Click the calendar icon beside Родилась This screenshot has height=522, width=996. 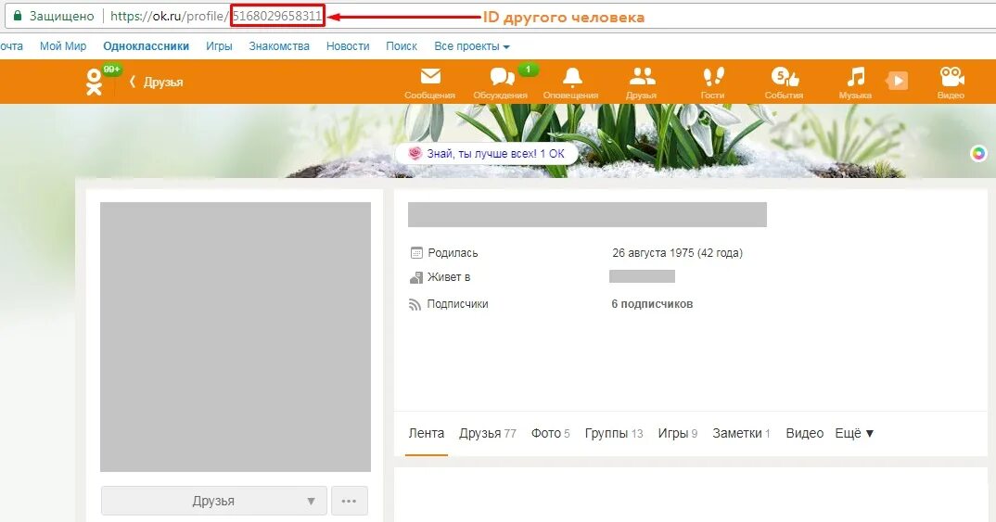pos(416,253)
